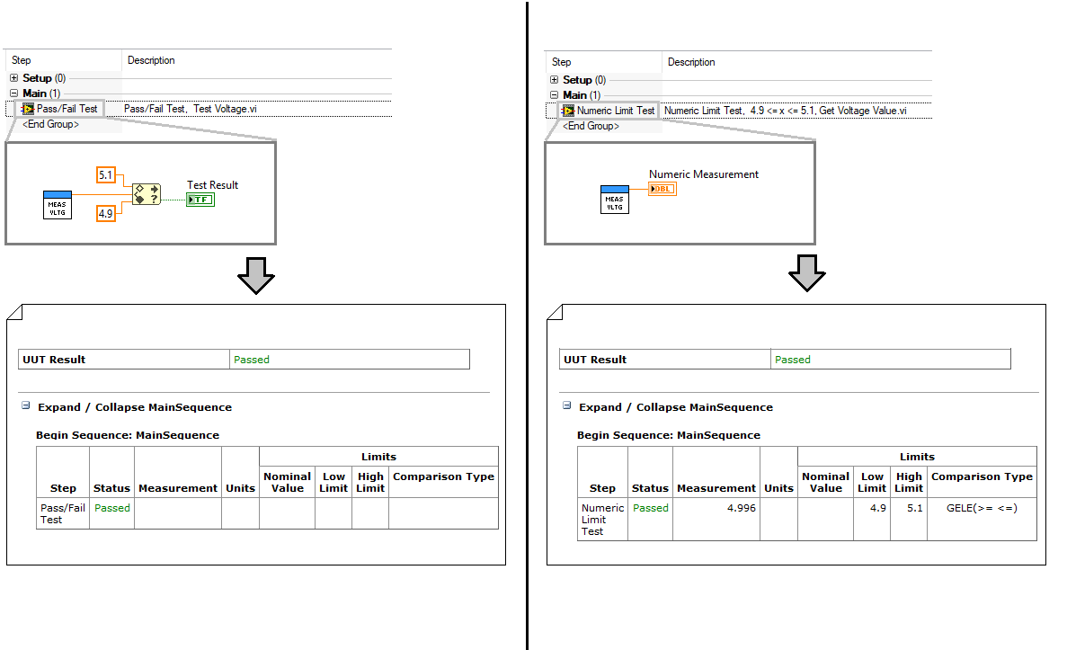1067x650 pixels.
Task: Click the MEAS VLTG VI icon in the Pass/Fail diagram
Action: [x=58, y=205]
